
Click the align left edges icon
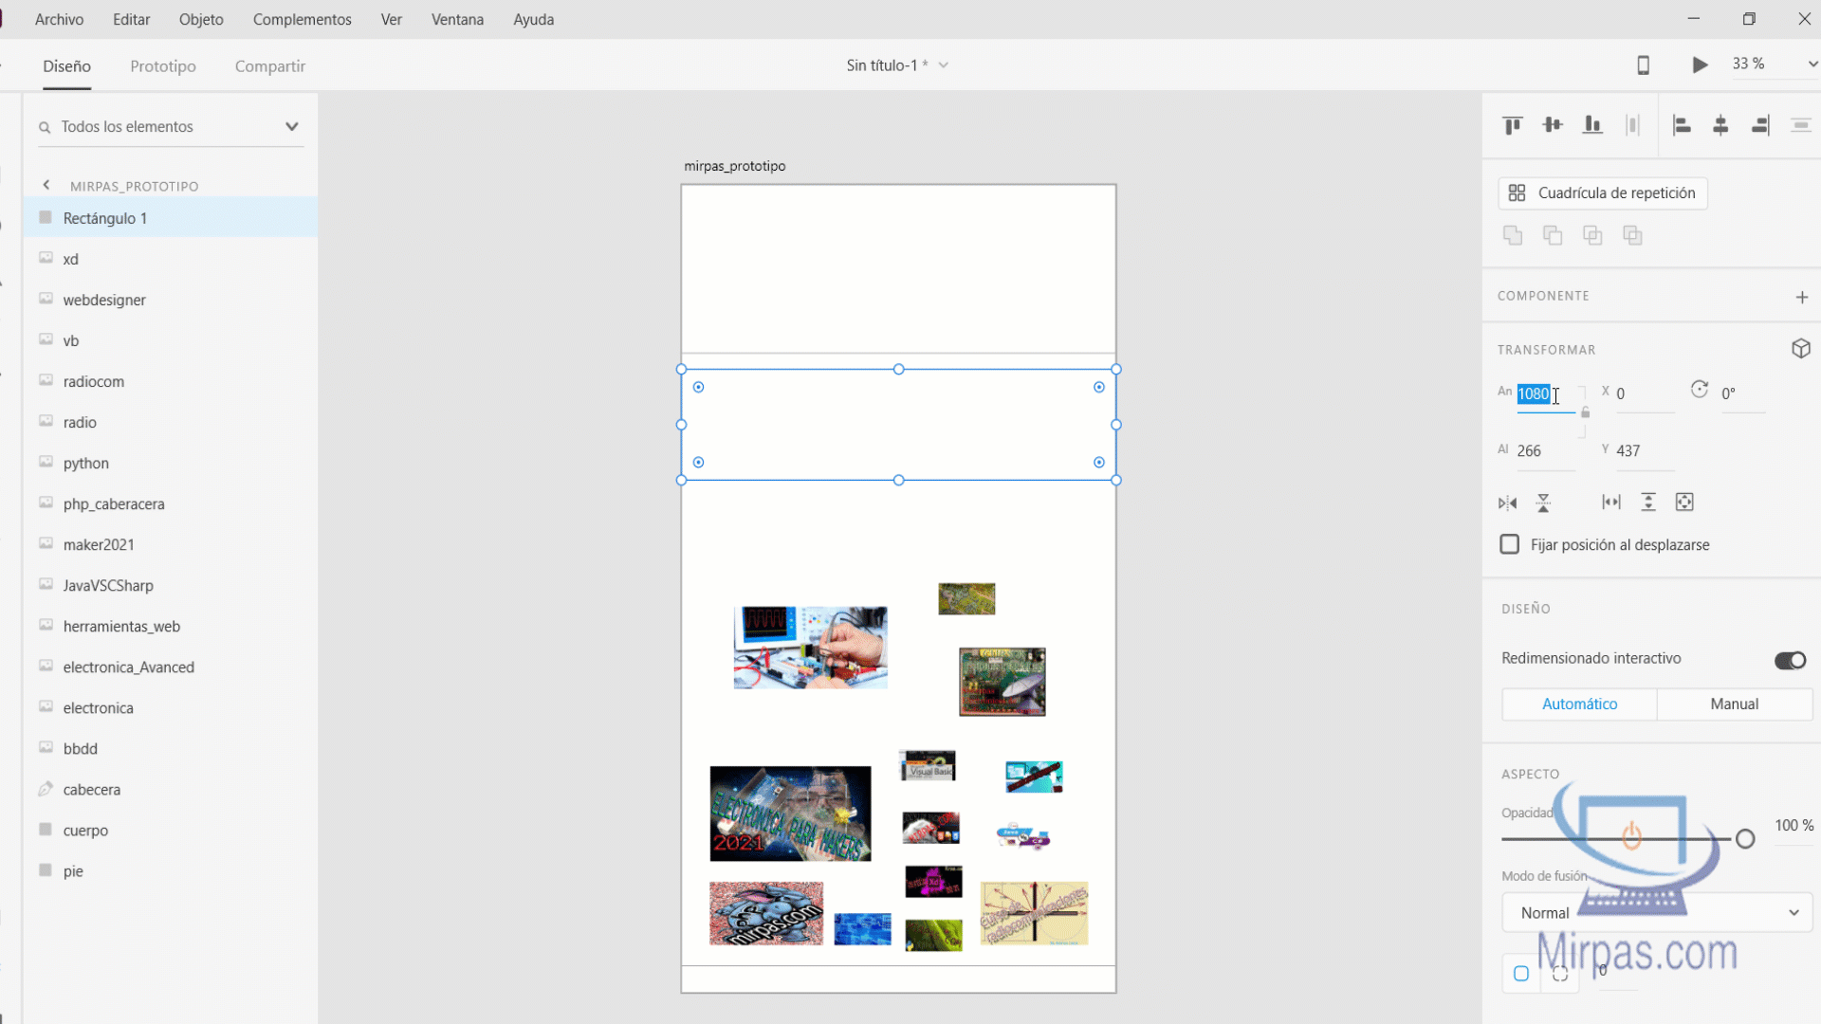click(x=1682, y=125)
